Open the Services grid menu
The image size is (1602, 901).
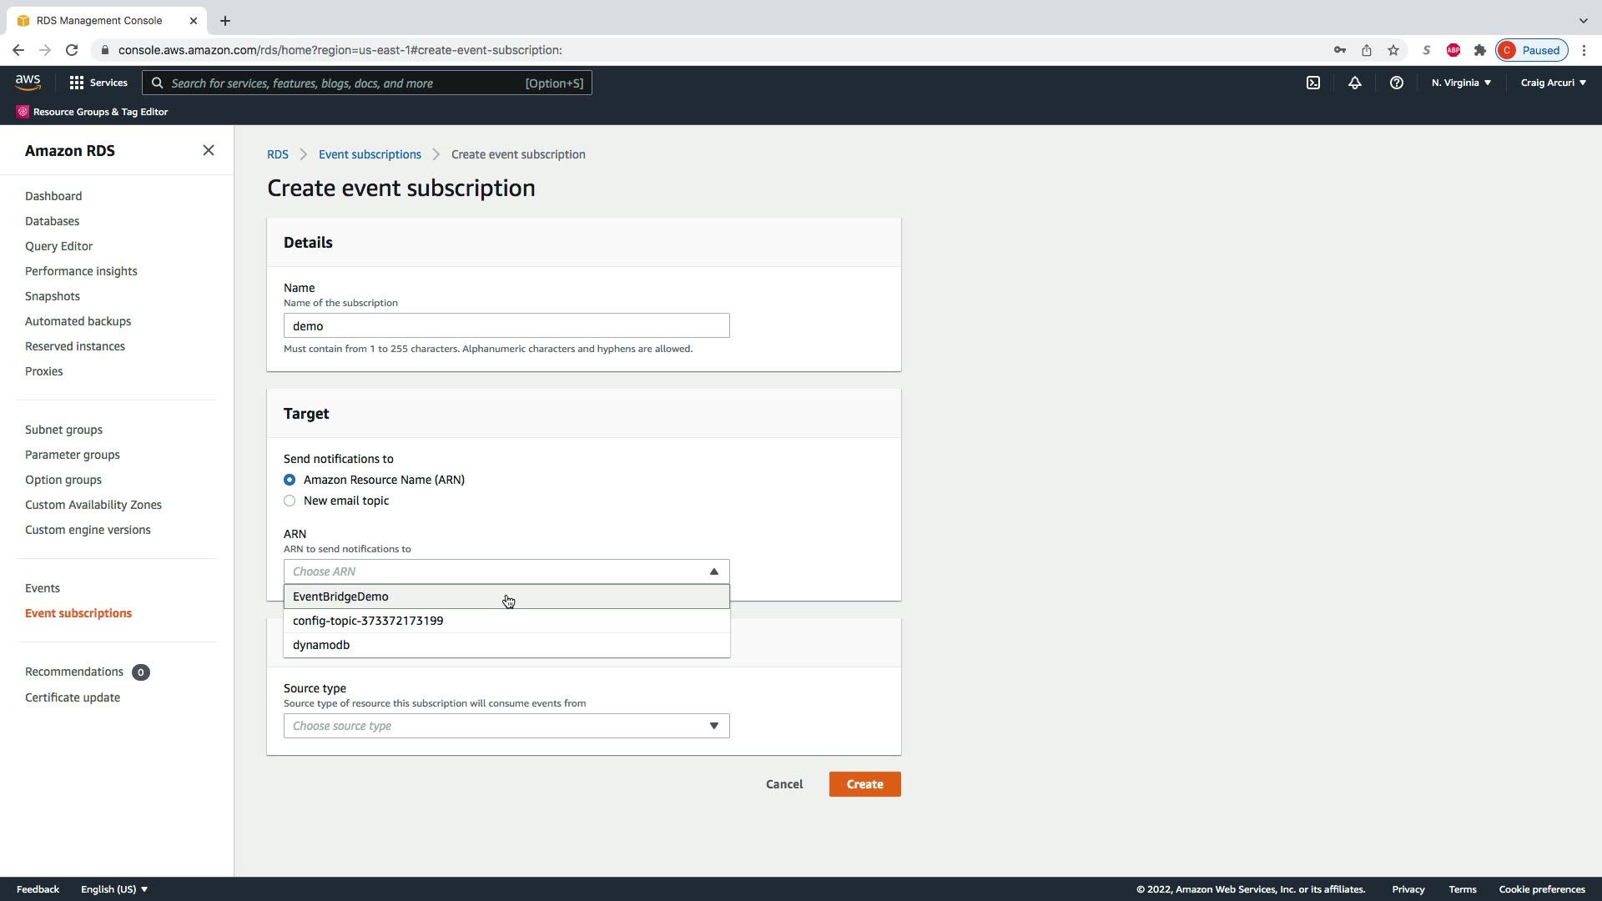[x=98, y=83]
